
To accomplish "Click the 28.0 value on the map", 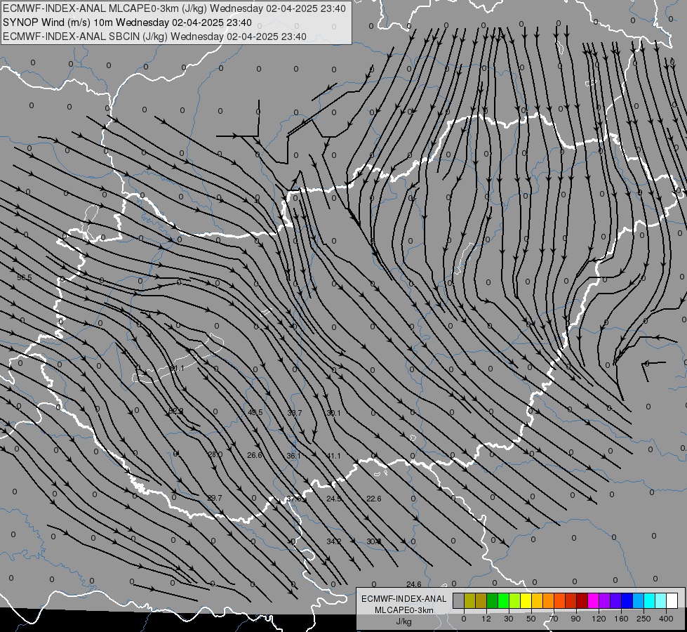I will click(215, 455).
